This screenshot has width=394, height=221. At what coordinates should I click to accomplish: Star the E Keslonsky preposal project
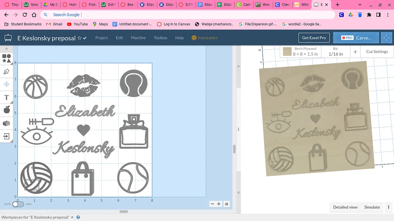click(x=79, y=38)
